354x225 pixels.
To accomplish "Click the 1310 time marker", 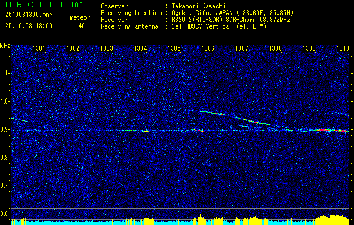I will click(x=343, y=48).
